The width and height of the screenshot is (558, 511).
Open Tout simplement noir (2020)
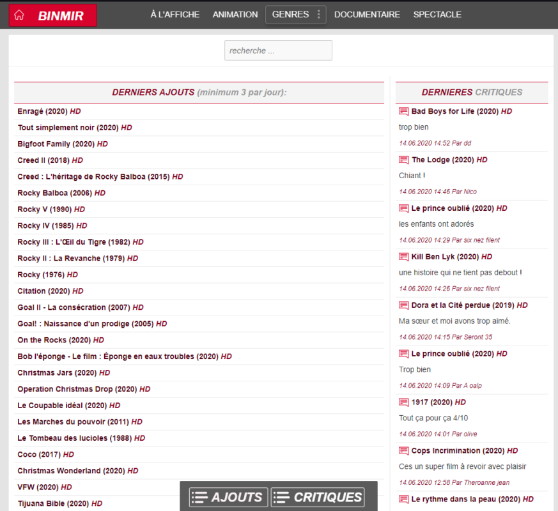tap(75, 128)
